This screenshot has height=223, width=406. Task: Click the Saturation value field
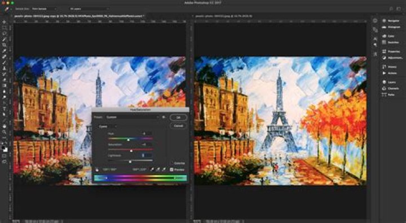click(x=146, y=144)
